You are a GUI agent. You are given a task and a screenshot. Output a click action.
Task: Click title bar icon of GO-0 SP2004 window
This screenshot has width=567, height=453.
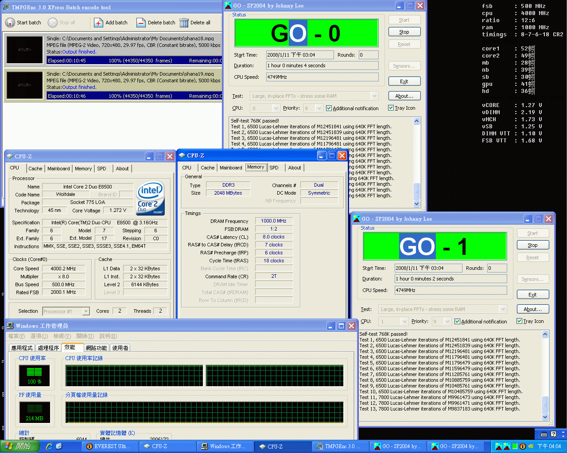coord(228,5)
